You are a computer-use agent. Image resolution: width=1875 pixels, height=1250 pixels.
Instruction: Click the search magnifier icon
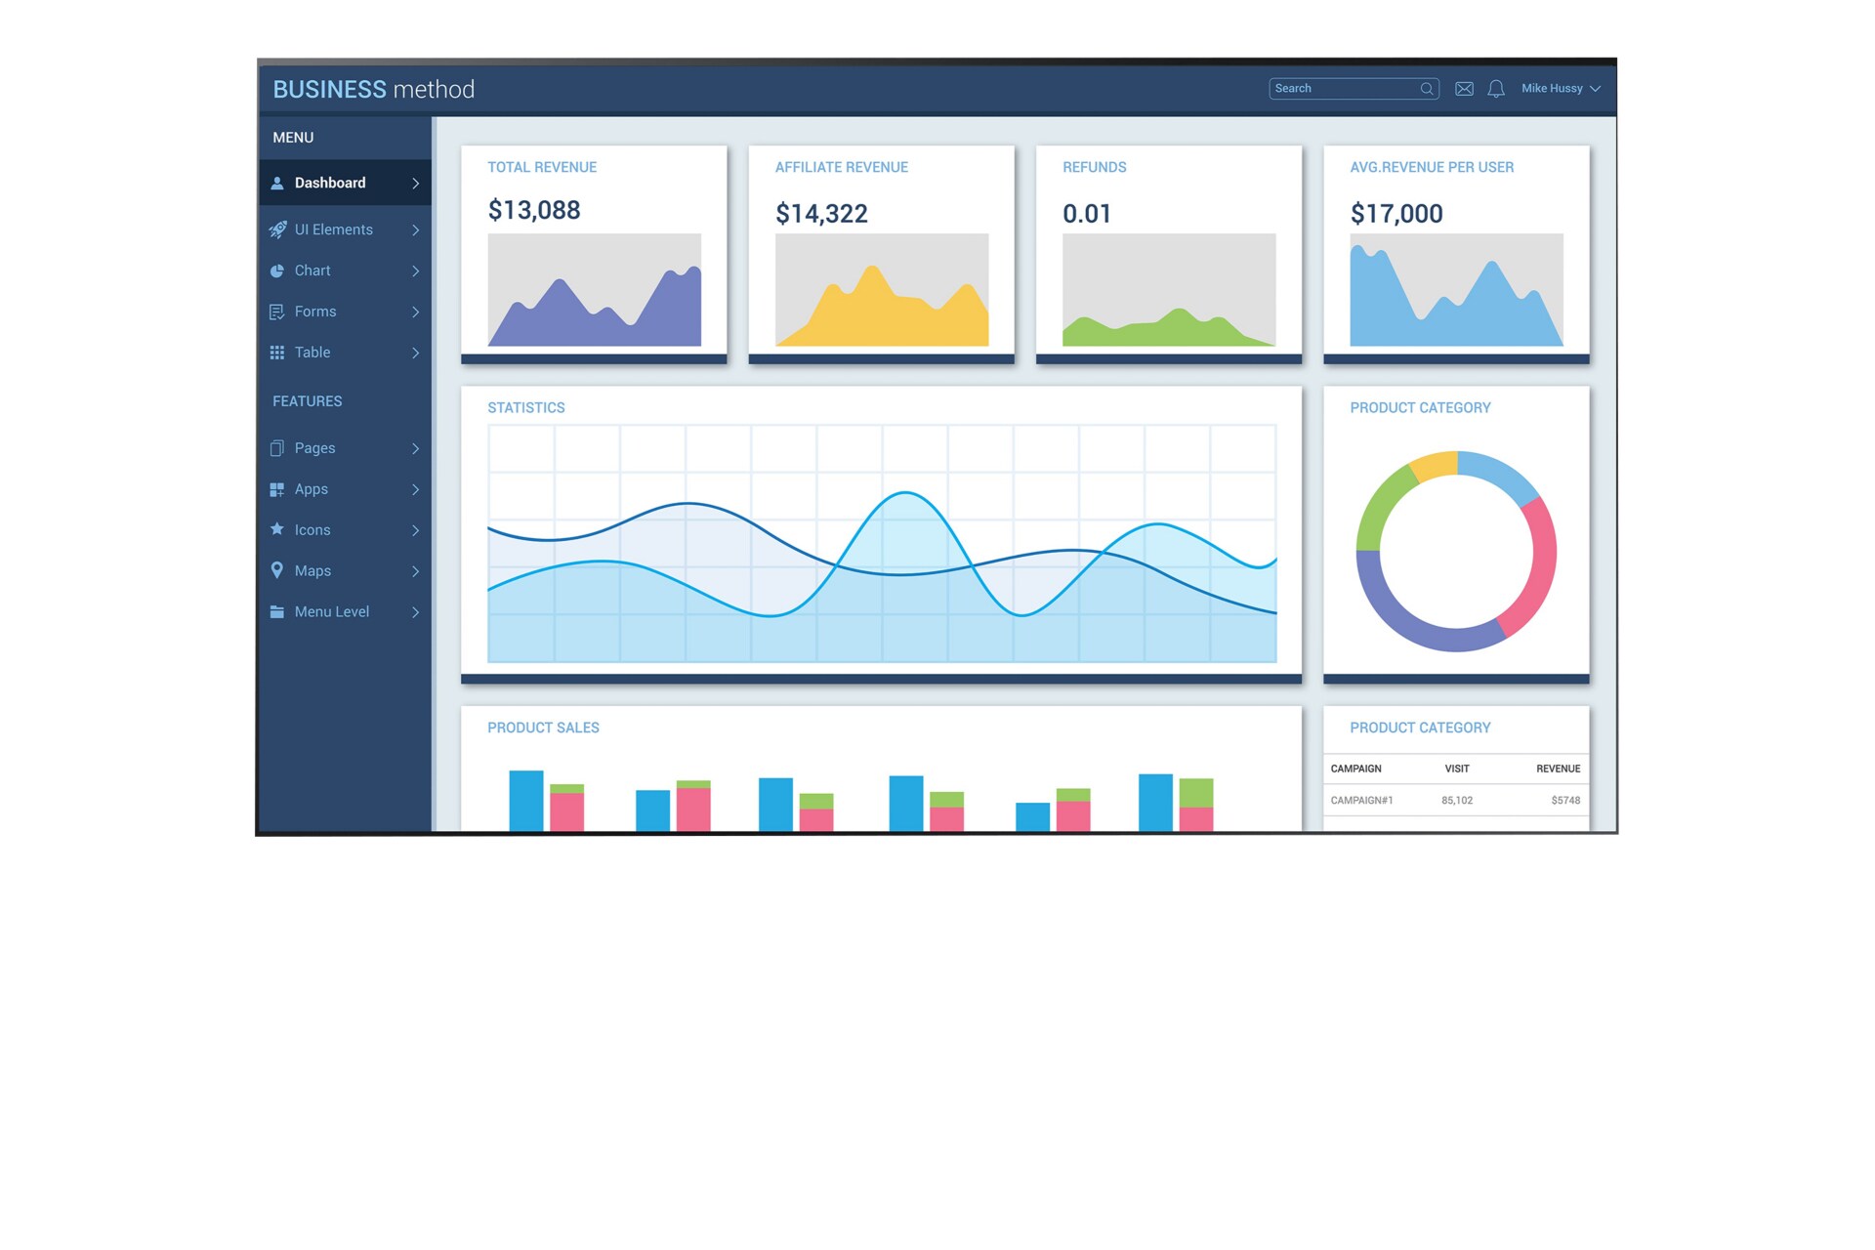1427,89
